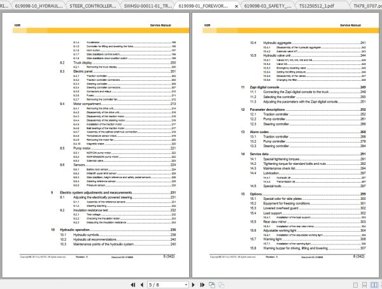Click 'Equipment for freezing conditions' entry
This screenshot has width=382, height=289.
(286, 204)
